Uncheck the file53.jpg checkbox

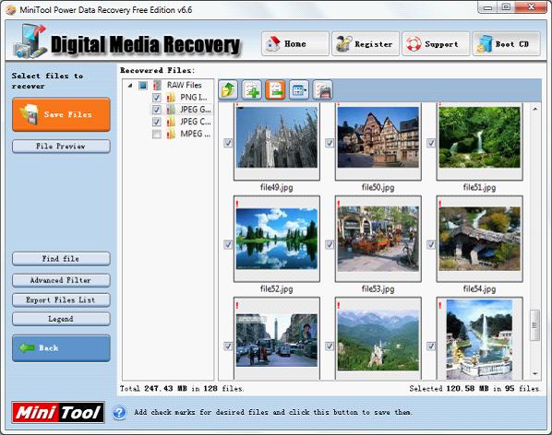coord(330,244)
